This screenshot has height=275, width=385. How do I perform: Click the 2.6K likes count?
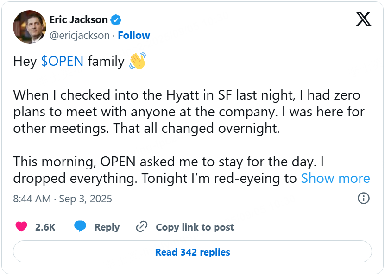coord(45,227)
